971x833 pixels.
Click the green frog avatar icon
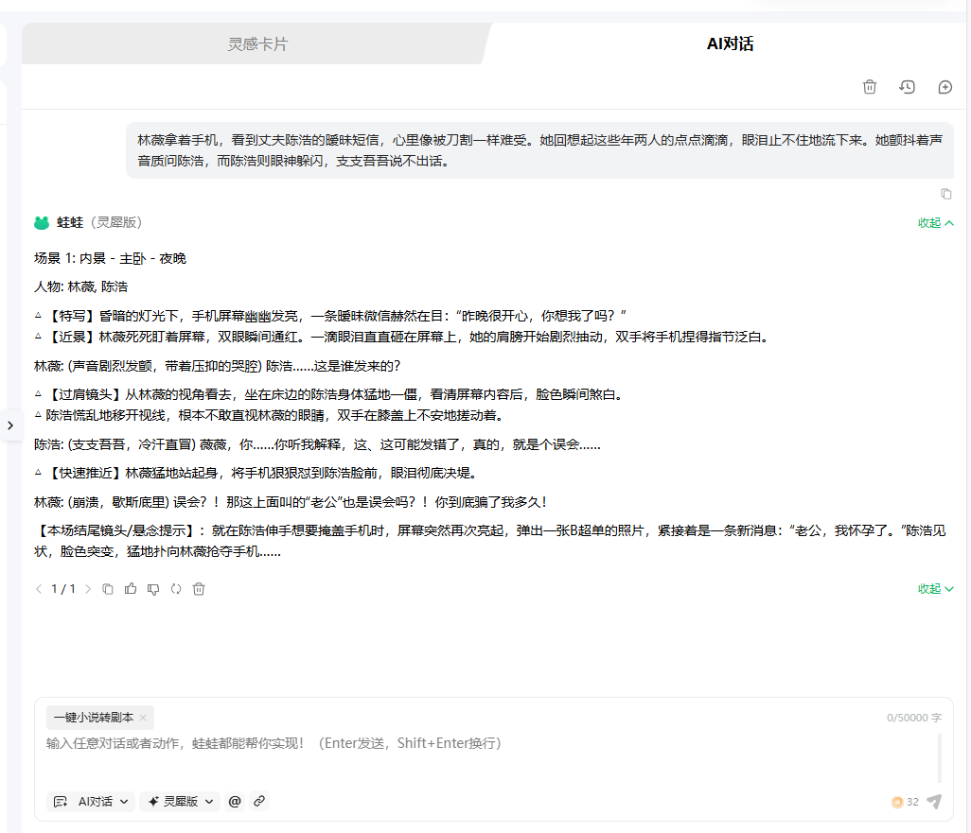click(42, 223)
